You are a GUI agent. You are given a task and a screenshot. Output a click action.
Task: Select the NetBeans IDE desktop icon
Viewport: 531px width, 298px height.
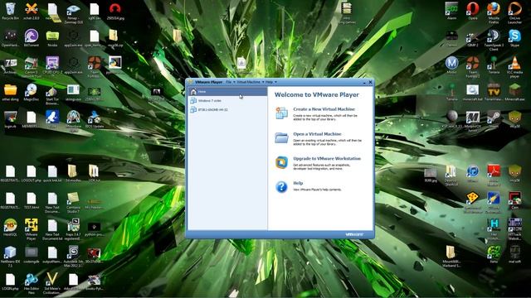pos(11,257)
